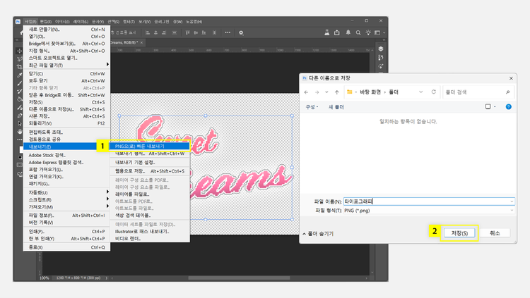
Task: Collapse folders with 폴더 숨기기
Action: coord(318,234)
